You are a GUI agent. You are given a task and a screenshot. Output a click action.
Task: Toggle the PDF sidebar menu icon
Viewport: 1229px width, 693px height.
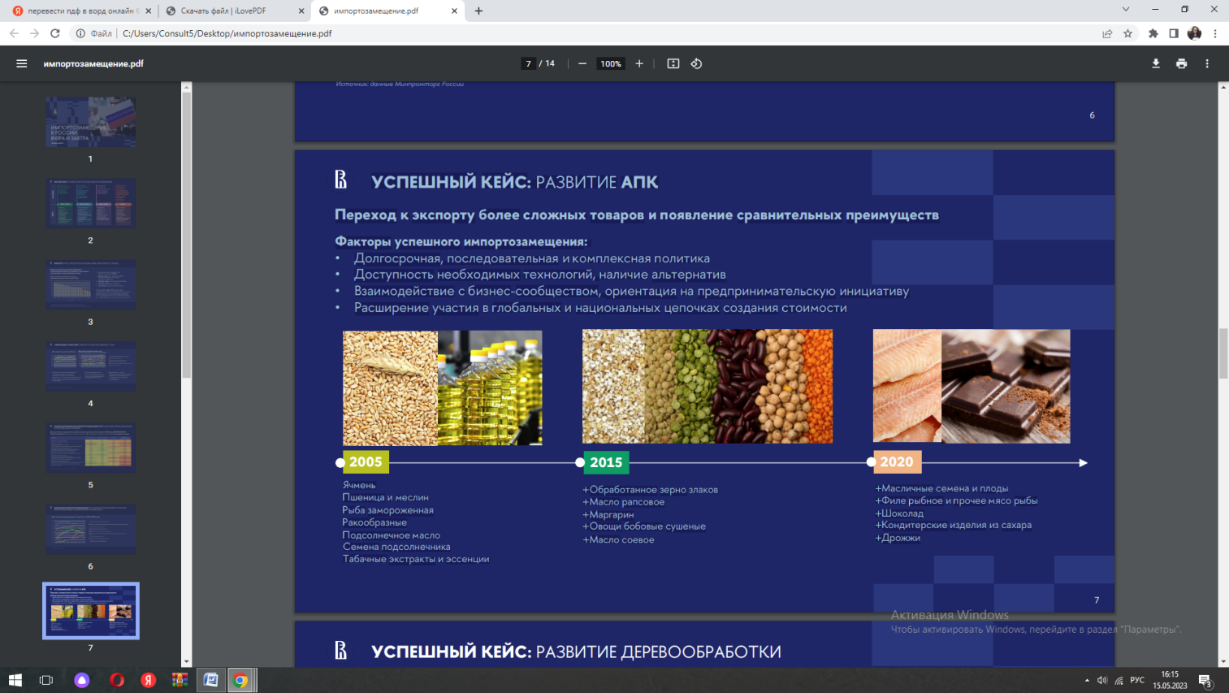[22, 63]
